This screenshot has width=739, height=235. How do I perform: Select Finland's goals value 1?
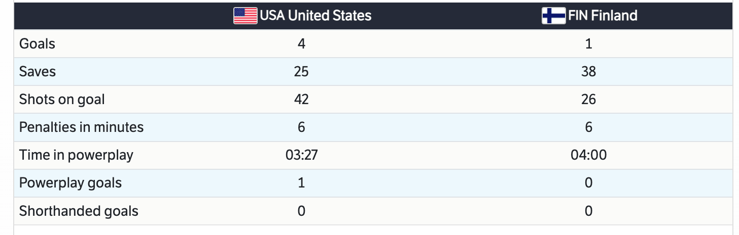coord(588,44)
